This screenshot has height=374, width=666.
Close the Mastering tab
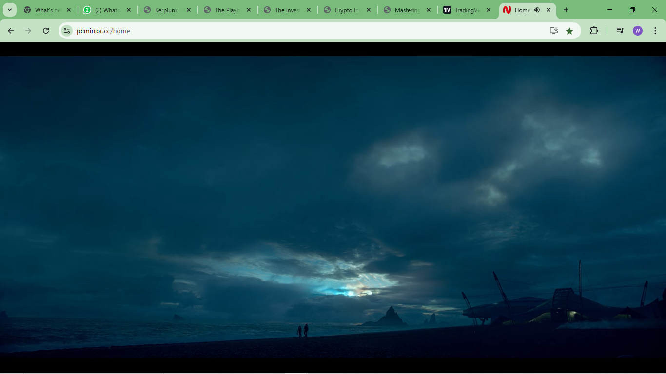pyautogui.click(x=429, y=10)
